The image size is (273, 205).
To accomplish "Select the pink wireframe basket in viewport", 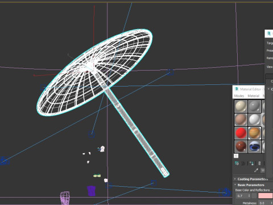I will [x=65, y=198].
